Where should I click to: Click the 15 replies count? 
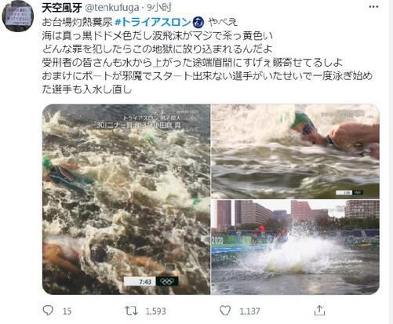coord(67,311)
